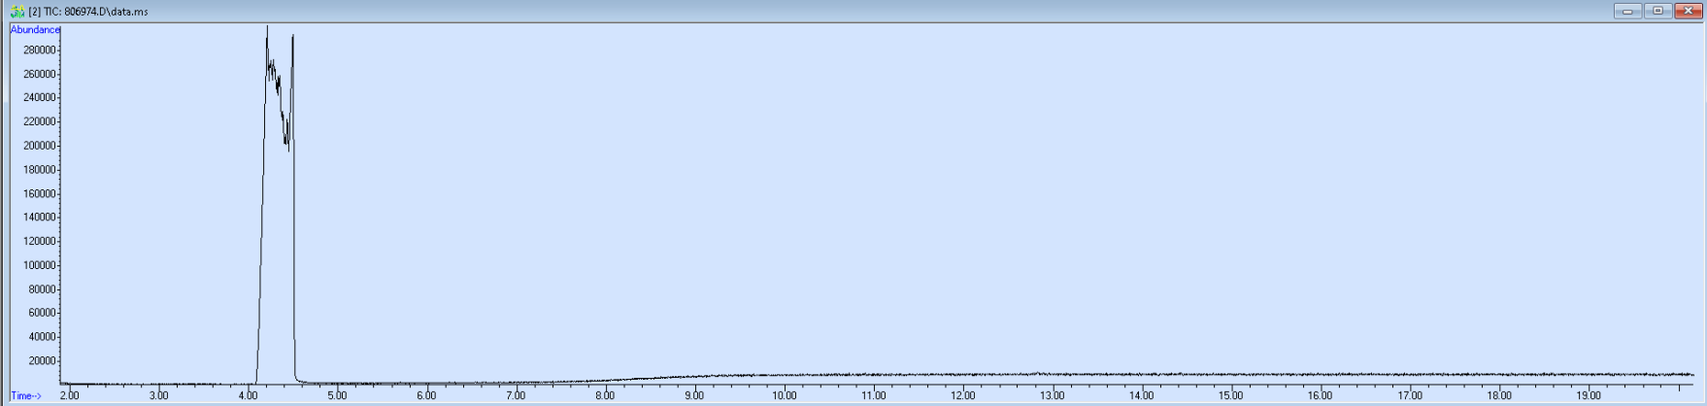Minimize the TIC chromatogram window
1707x406 pixels.
tap(1627, 11)
